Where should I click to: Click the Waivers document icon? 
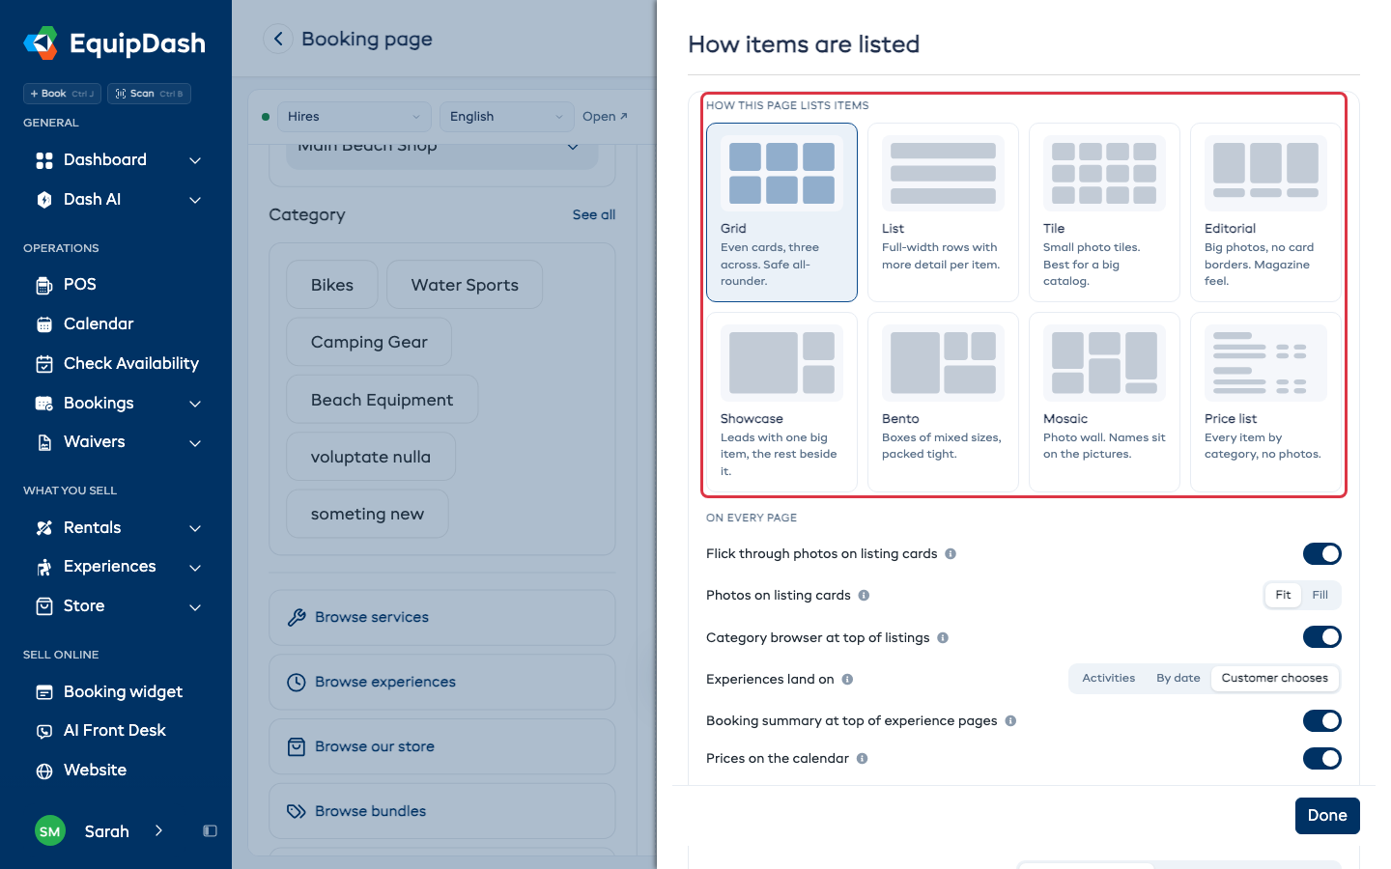[44, 442]
